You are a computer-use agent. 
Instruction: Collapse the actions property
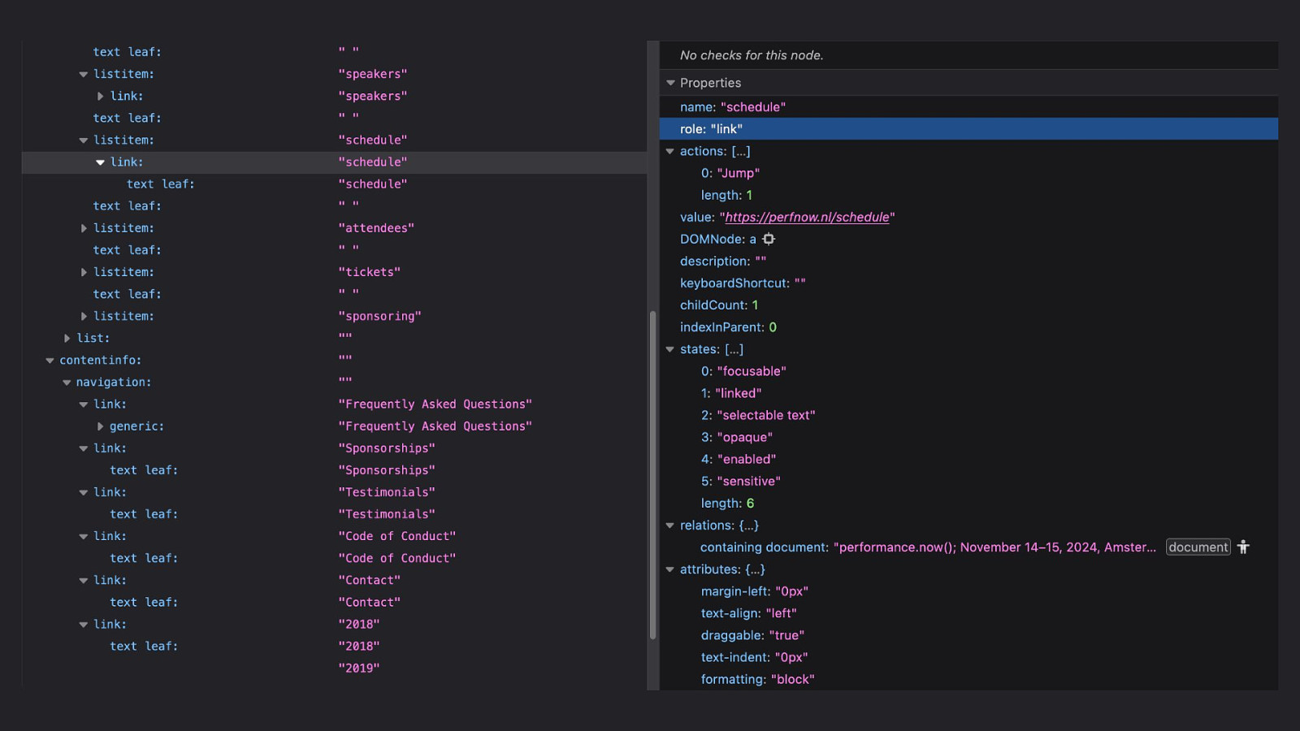coord(670,151)
